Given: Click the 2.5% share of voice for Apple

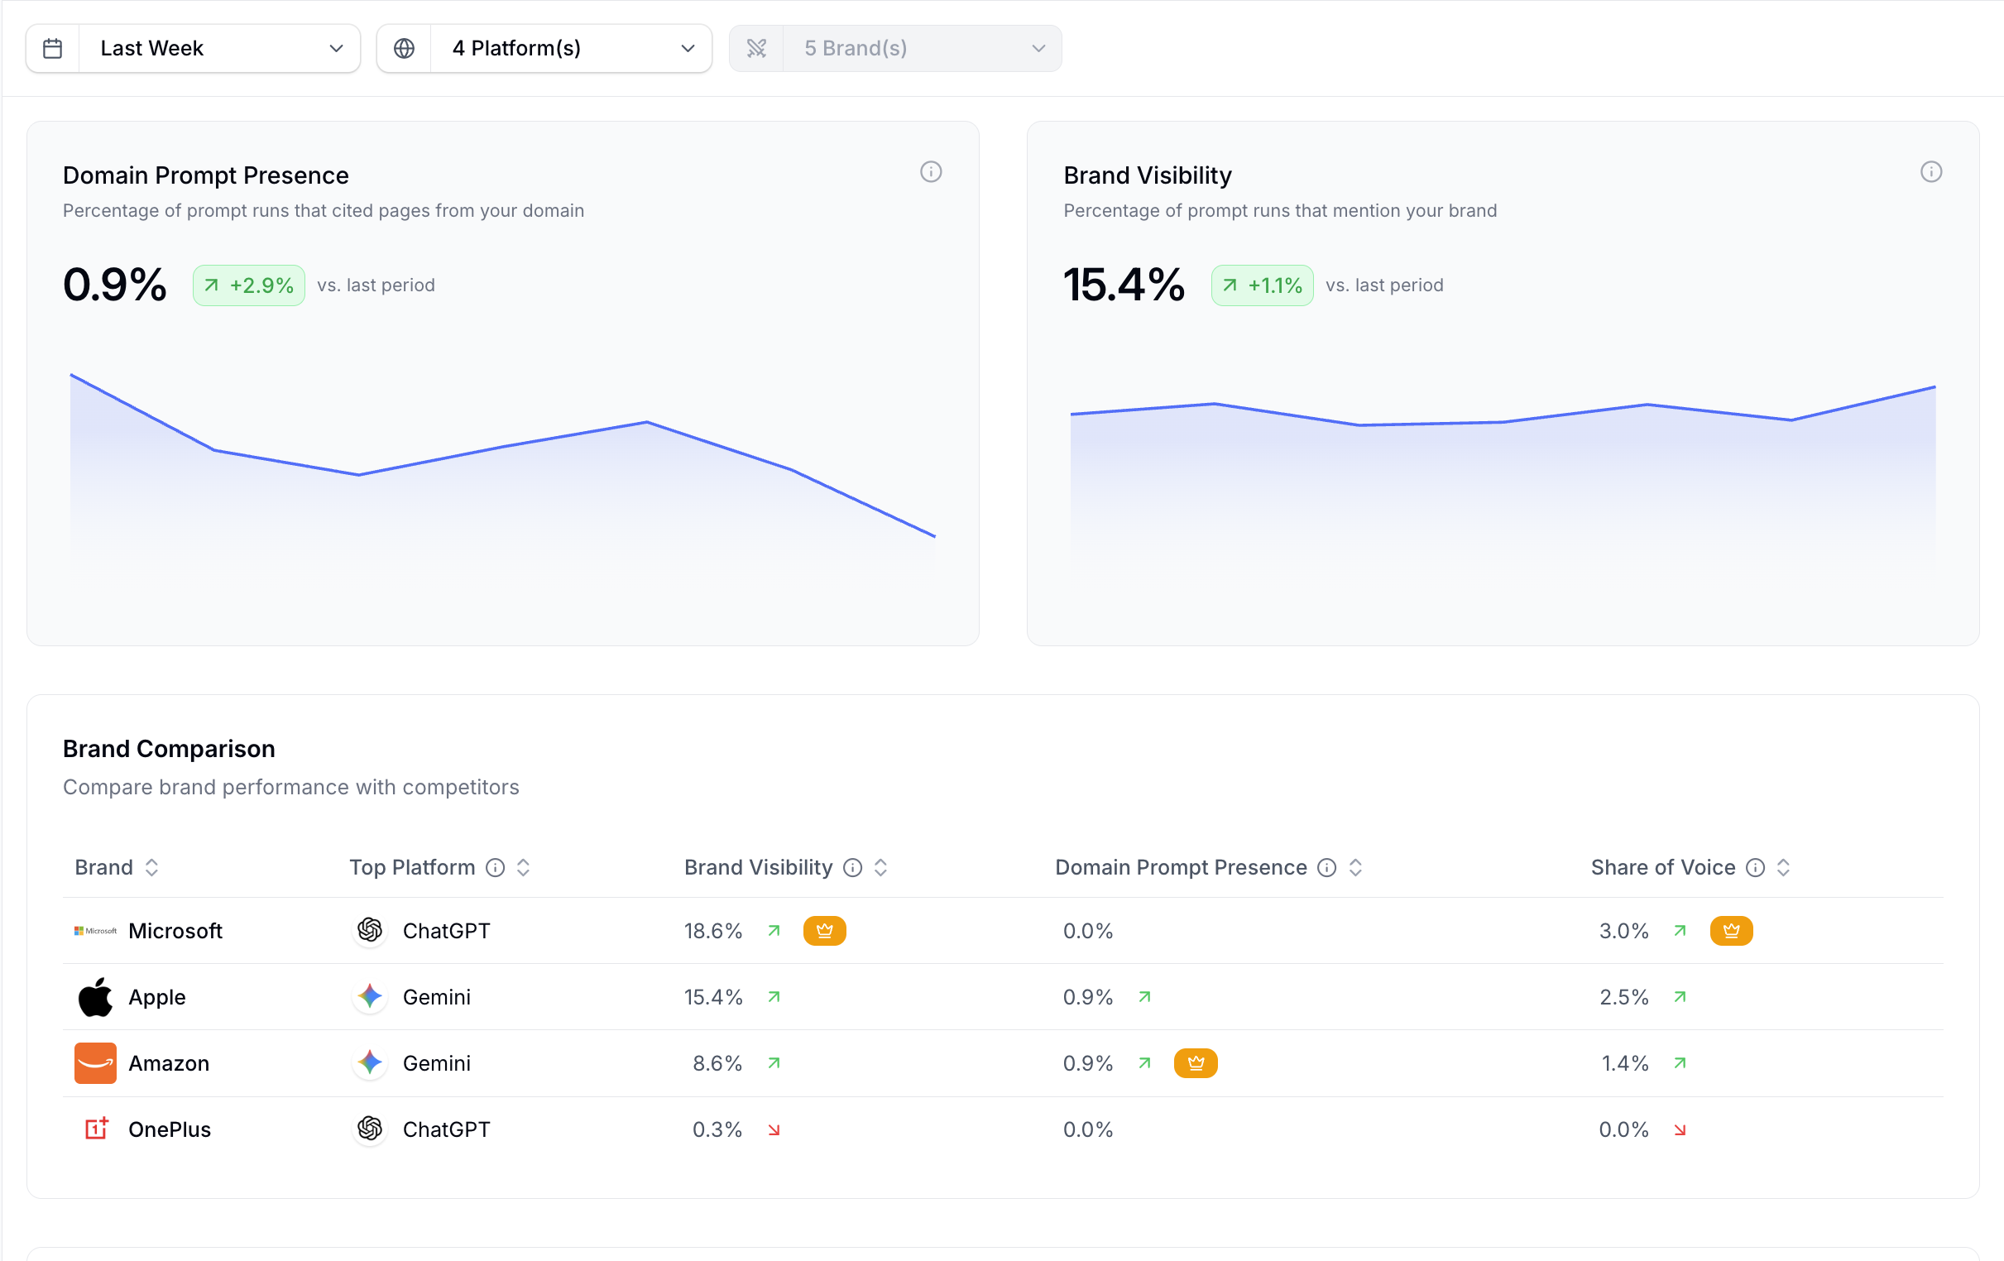Looking at the screenshot, I should pyautogui.click(x=1623, y=996).
